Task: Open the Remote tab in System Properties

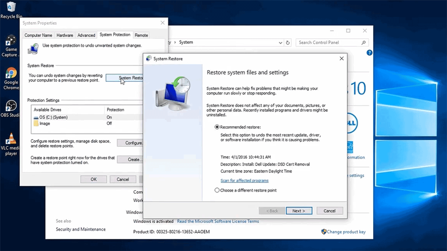Action: [x=141, y=35]
